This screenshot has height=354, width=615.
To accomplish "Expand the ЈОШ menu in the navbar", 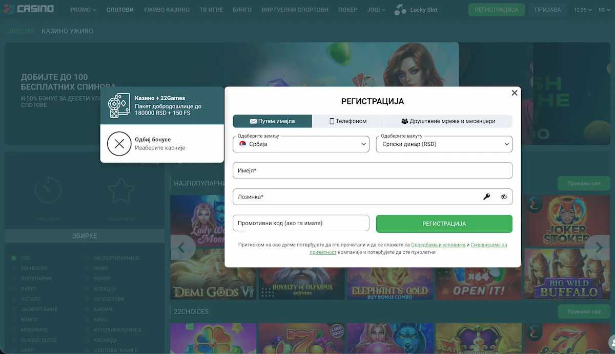I will point(376,10).
